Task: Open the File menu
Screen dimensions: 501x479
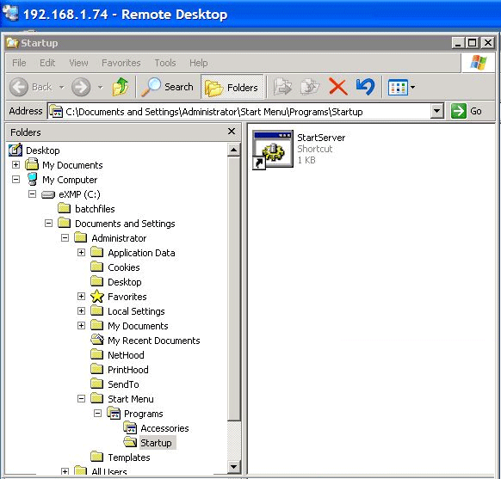Action: (x=19, y=63)
